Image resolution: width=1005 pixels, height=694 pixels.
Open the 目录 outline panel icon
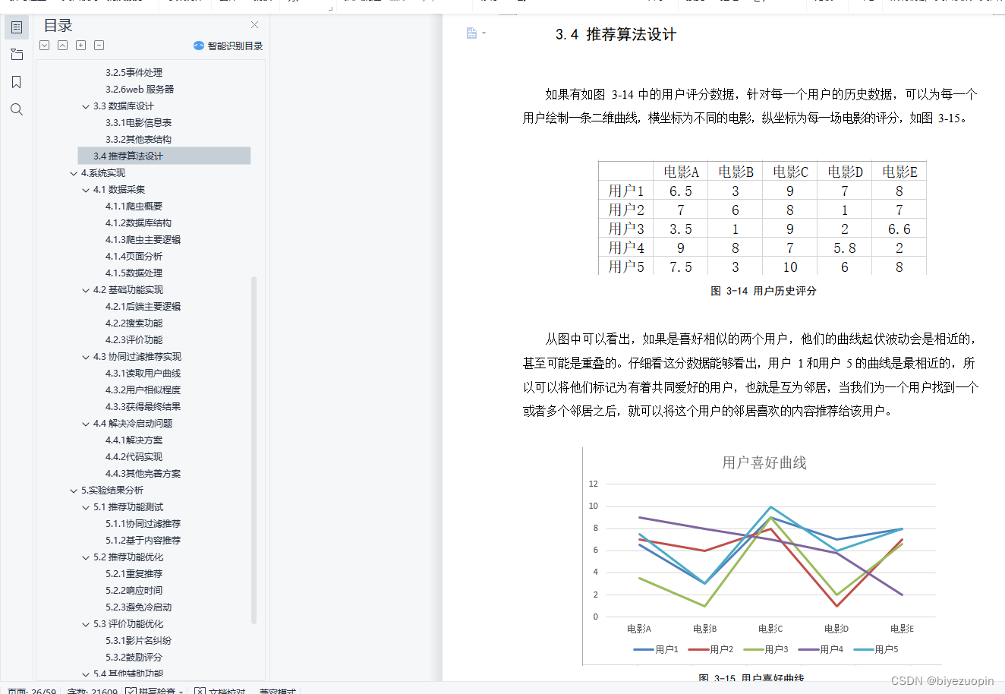point(17,27)
